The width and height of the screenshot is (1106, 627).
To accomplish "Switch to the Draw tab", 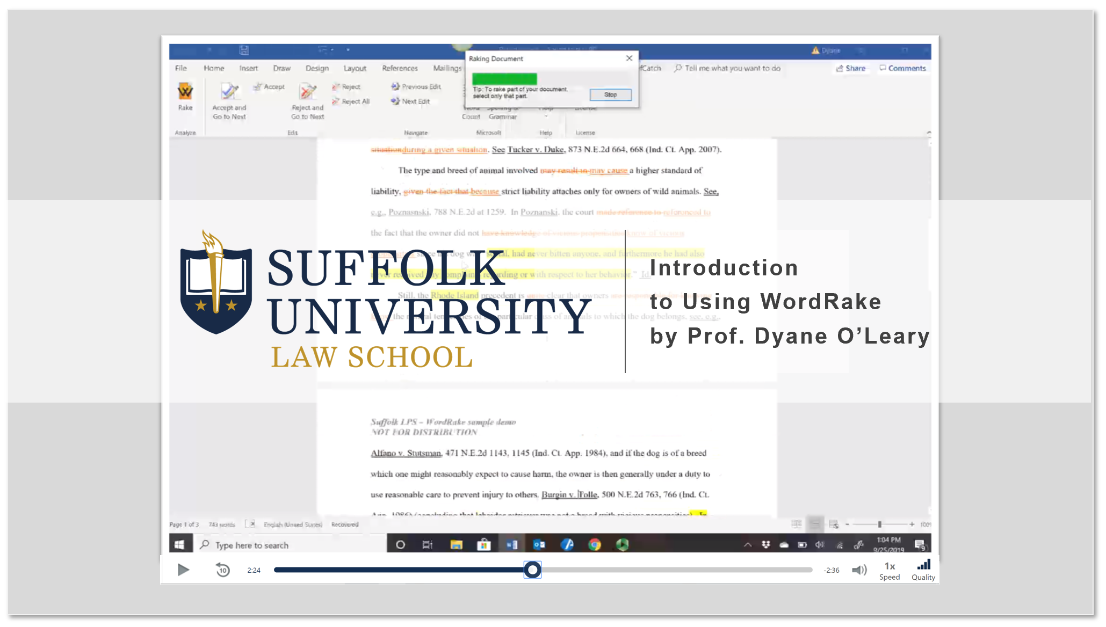I will coord(281,68).
